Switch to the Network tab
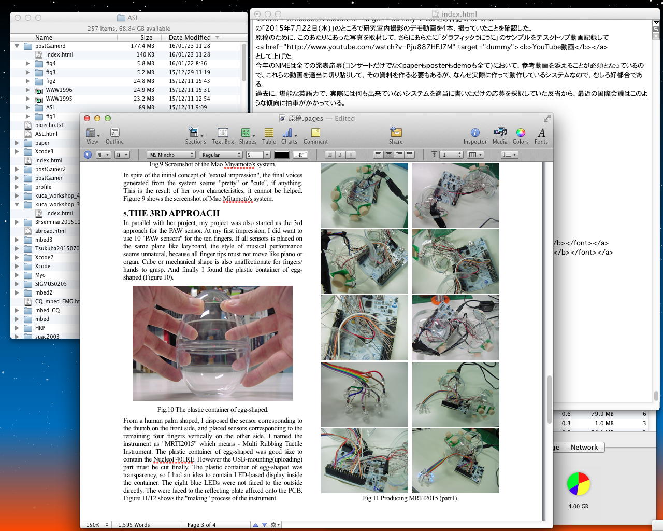 coord(584,447)
